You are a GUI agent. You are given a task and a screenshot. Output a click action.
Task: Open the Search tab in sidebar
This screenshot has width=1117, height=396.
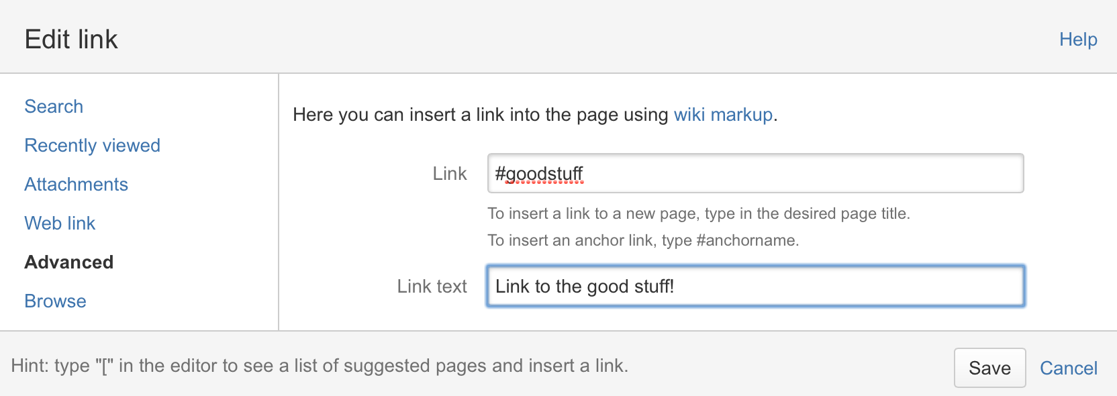tap(54, 107)
